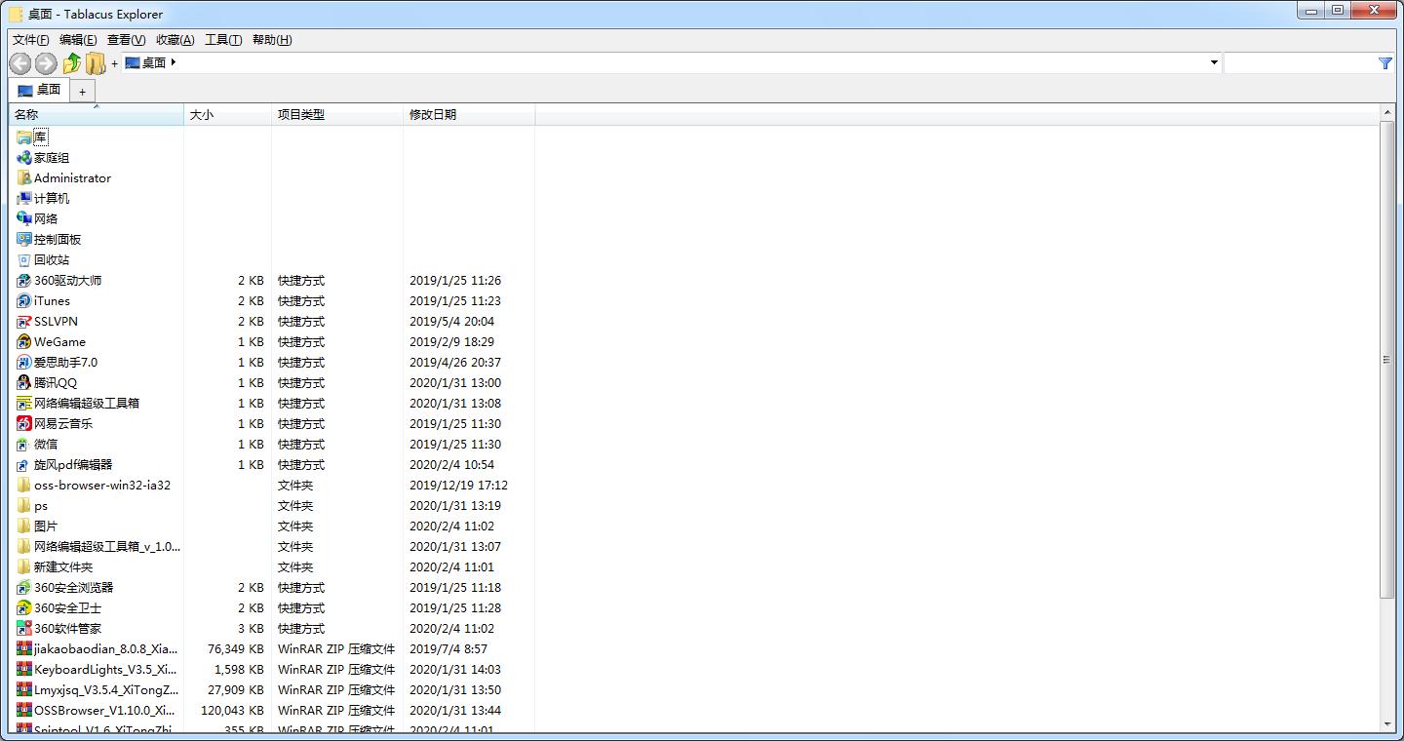The width and height of the screenshot is (1404, 741).
Task: Click the filter search input field
Action: 1301,63
